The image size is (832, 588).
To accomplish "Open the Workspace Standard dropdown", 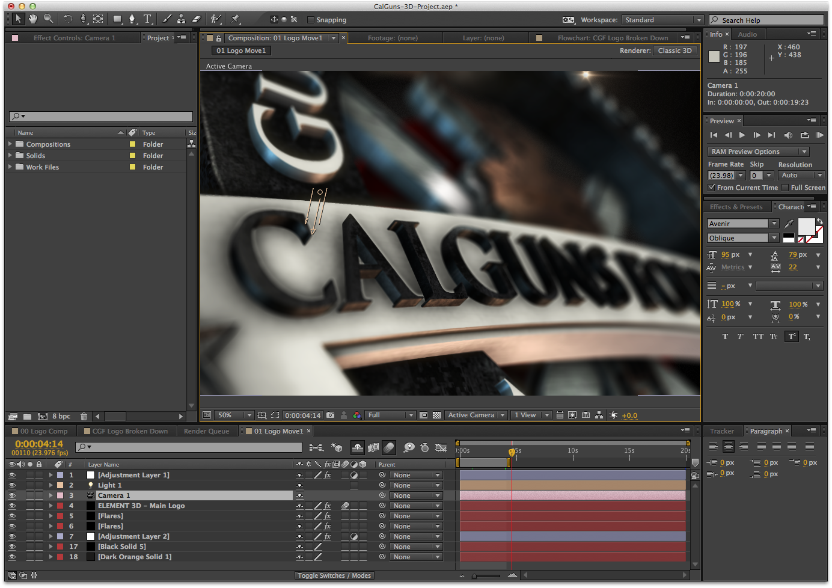I will (662, 20).
